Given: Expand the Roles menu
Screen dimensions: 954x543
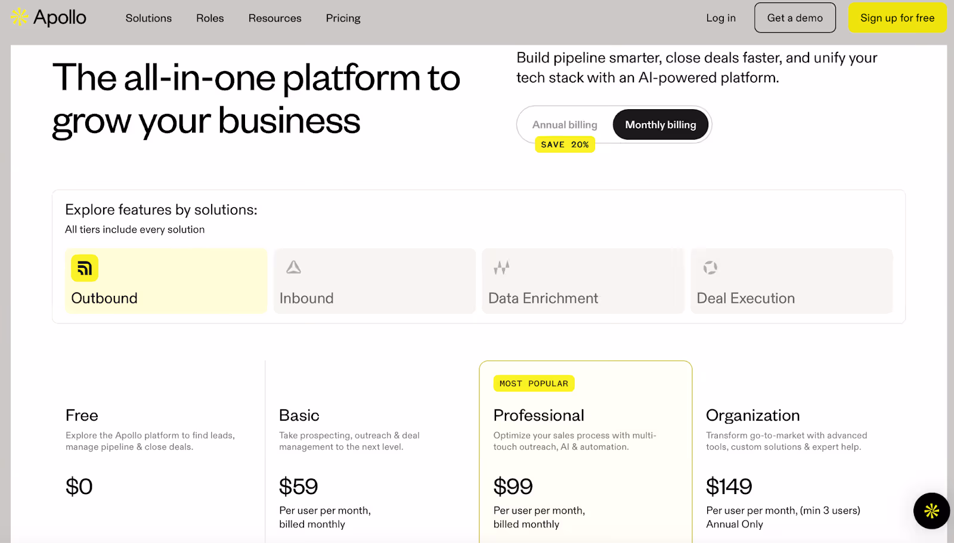Looking at the screenshot, I should click(209, 18).
